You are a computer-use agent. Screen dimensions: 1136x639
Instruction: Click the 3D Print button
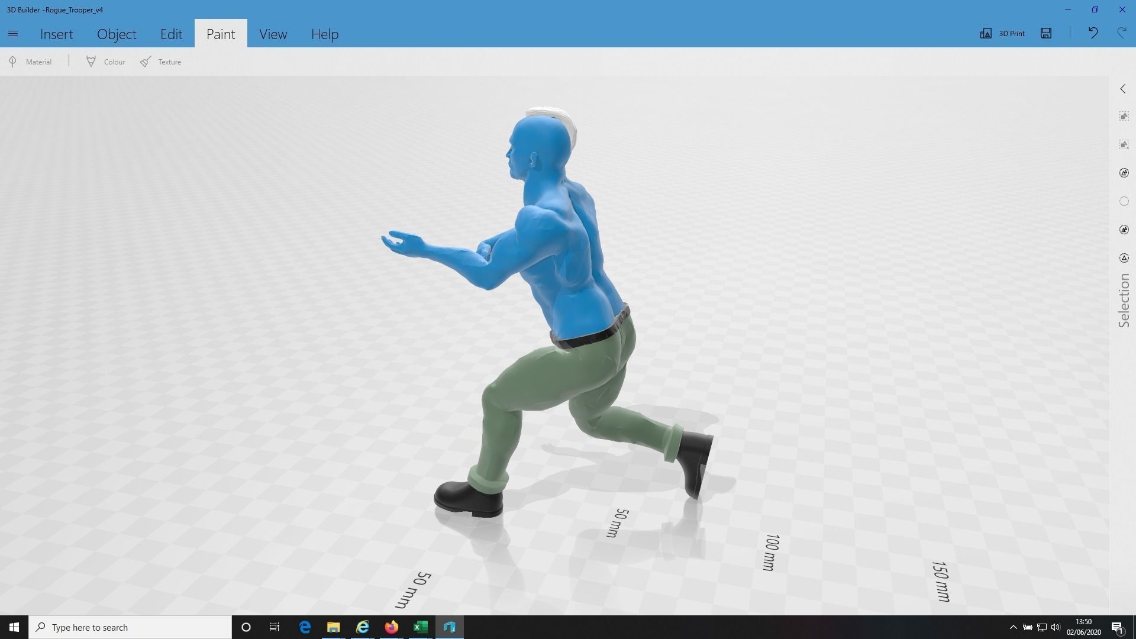click(1003, 33)
